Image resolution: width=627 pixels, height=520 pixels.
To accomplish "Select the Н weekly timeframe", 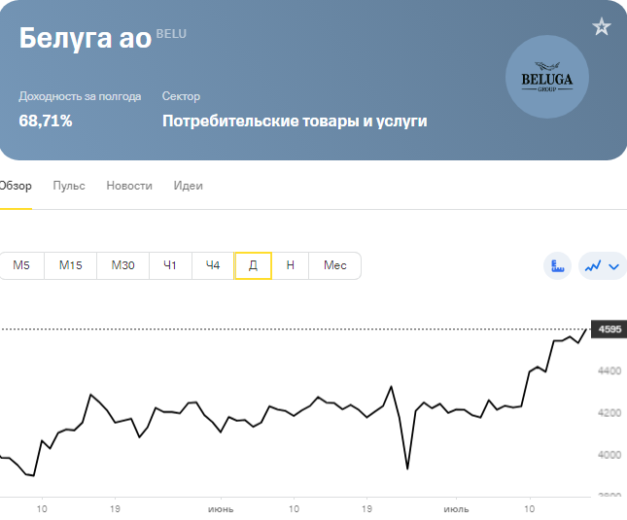I will pyautogui.click(x=291, y=265).
